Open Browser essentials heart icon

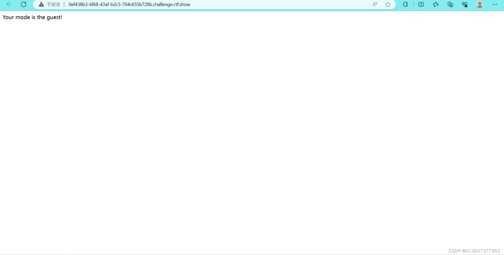pos(465,4)
